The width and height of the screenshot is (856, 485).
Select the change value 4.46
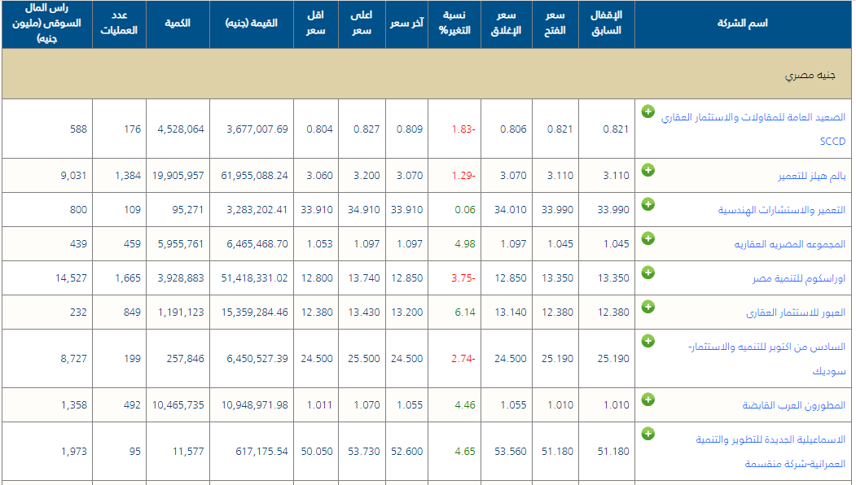pyautogui.click(x=465, y=405)
